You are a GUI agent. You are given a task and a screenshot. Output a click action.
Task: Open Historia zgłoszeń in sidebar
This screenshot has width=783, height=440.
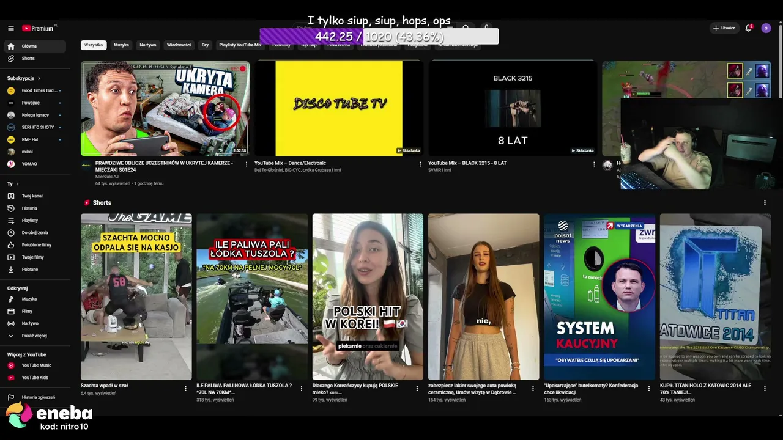[x=35, y=397]
